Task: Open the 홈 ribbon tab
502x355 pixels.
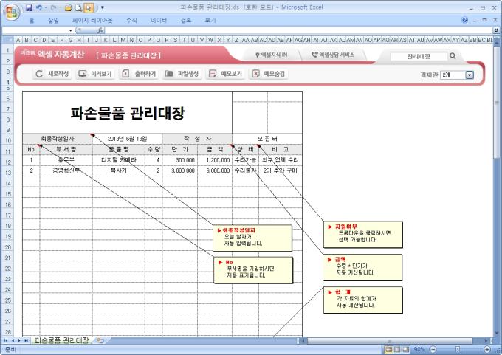Action: pyautogui.click(x=32, y=21)
